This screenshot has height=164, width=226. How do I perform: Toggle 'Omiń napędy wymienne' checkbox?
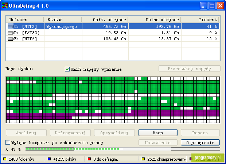coord(67,69)
